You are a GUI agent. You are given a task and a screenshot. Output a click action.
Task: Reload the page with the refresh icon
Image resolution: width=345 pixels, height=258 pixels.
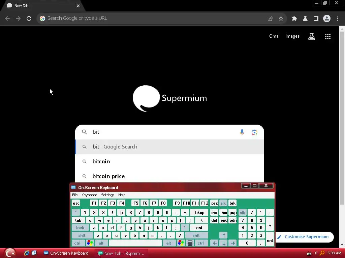[29, 18]
